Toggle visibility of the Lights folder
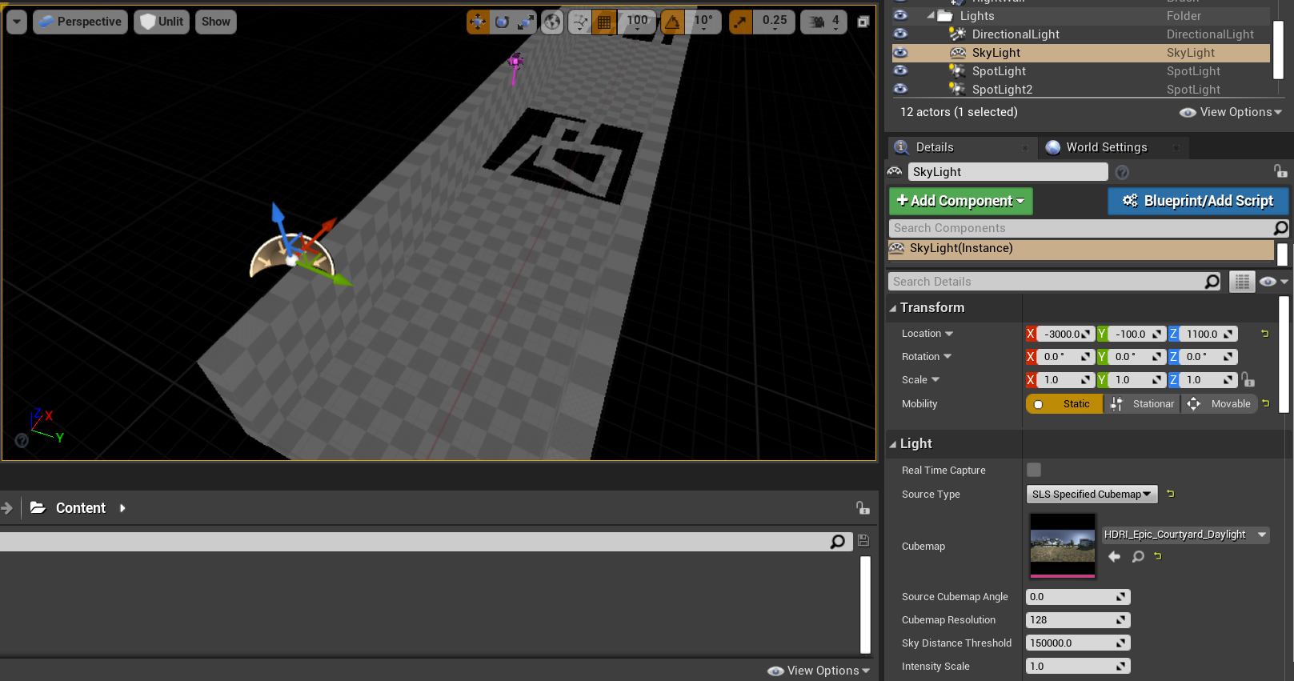 900,15
